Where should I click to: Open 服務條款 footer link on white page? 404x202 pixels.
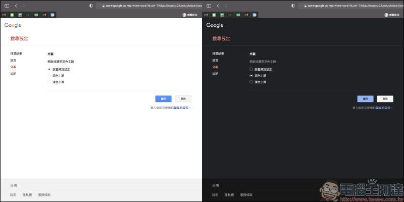click(x=44, y=195)
